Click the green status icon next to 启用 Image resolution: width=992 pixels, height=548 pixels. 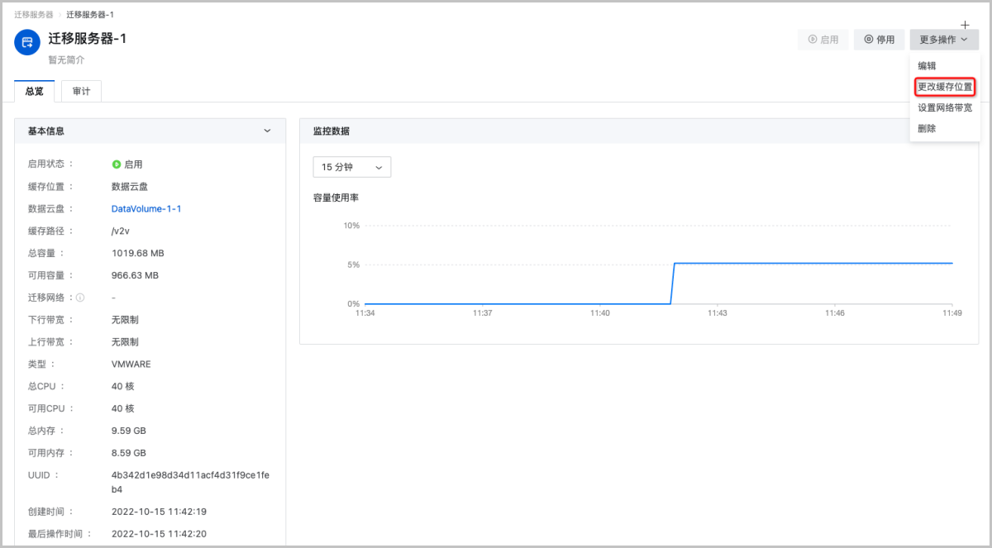pyautogui.click(x=117, y=164)
